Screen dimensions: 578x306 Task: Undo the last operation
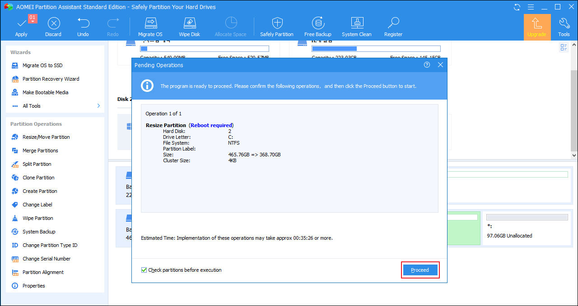tap(83, 27)
